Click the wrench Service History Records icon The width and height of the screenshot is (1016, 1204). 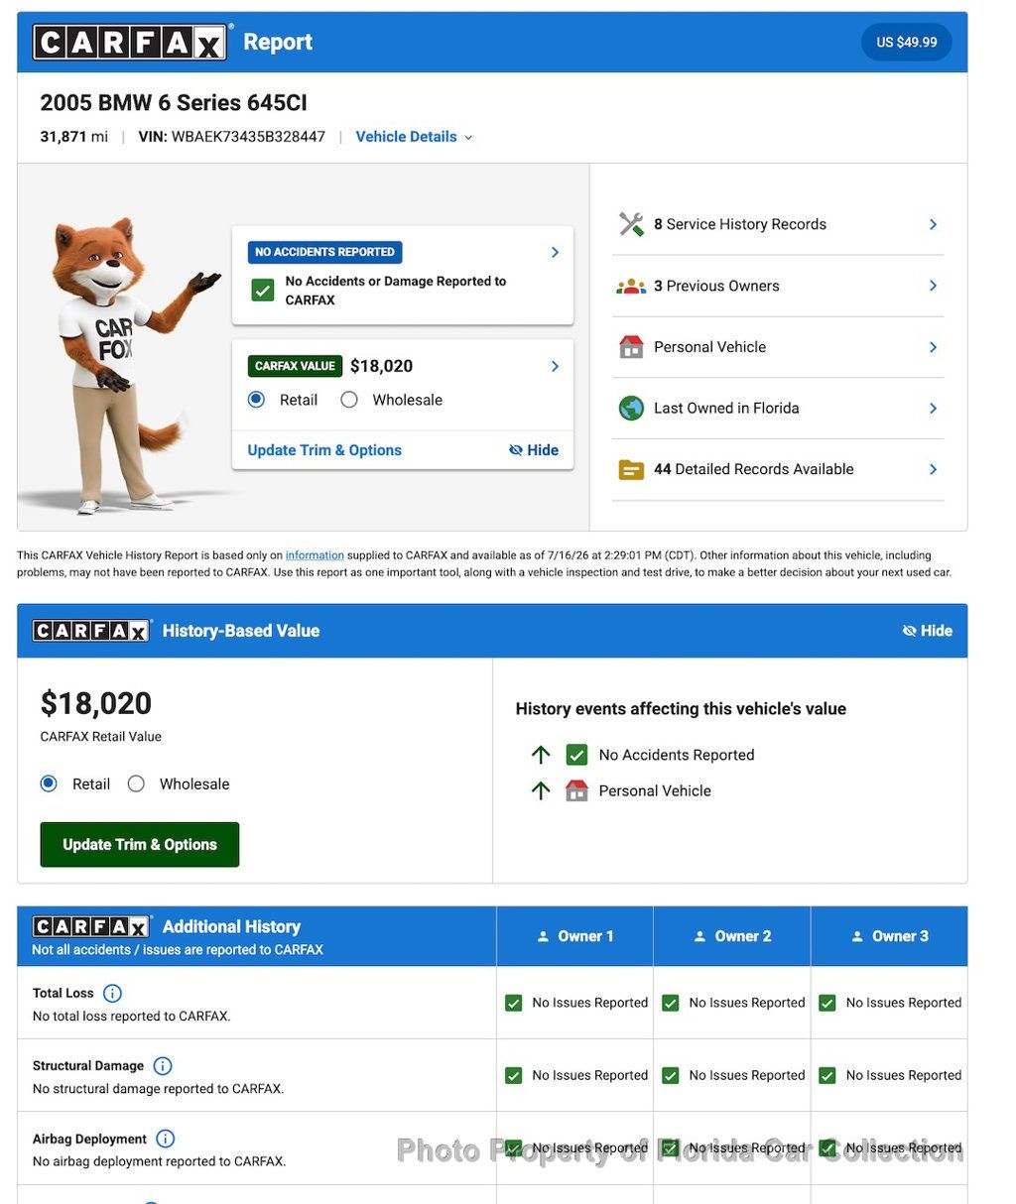coord(631,224)
